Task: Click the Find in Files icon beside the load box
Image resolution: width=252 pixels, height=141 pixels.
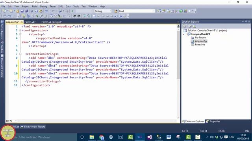Action: coord(116,11)
